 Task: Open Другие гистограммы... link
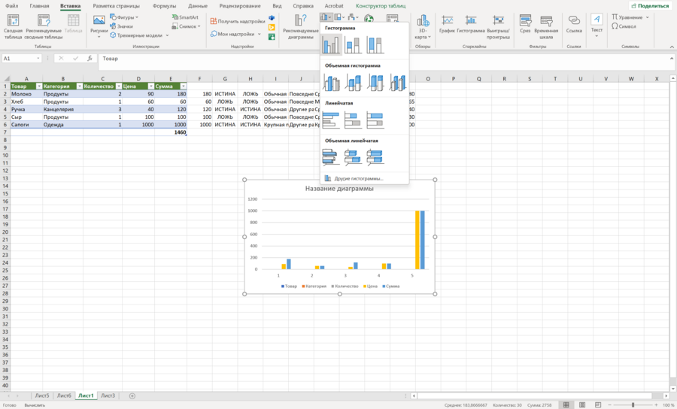click(x=359, y=179)
